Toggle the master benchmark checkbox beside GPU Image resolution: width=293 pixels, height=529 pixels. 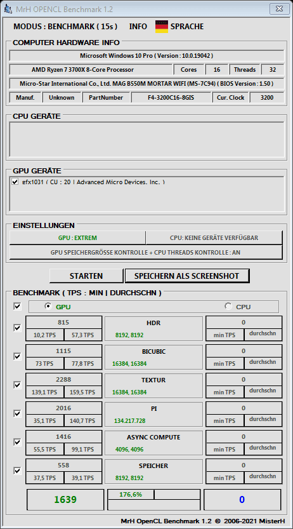click(17, 306)
